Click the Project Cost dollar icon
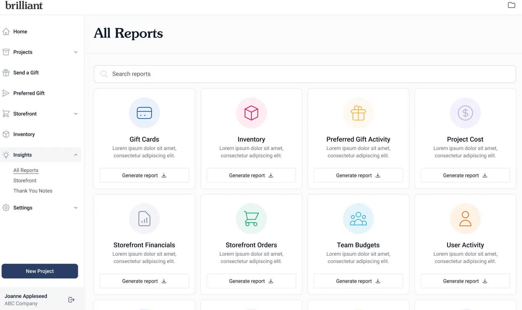Screen dimensions: 522x310 465,113
